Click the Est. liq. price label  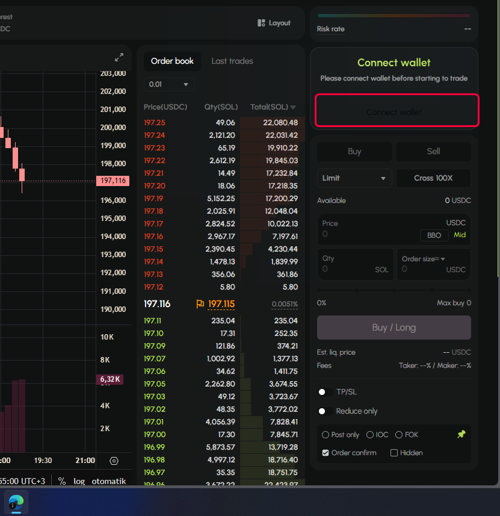coord(336,352)
